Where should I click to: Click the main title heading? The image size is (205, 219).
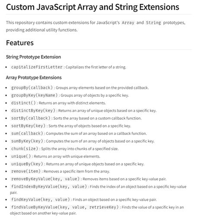tap(93, 7)
